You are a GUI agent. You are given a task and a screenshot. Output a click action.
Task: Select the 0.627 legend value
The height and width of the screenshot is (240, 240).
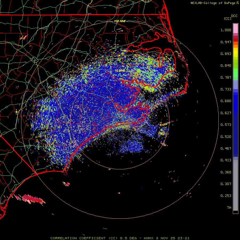pos(226,113)
